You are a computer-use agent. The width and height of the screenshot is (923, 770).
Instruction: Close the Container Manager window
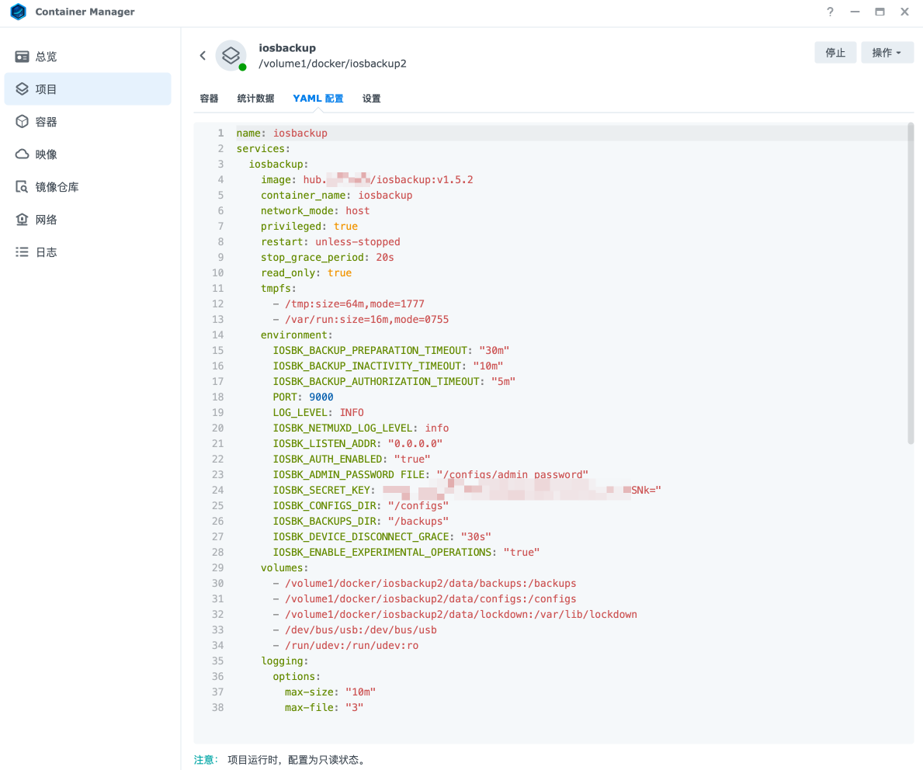pos(904,12)
